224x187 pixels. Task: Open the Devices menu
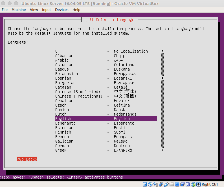tap(62, 10)
